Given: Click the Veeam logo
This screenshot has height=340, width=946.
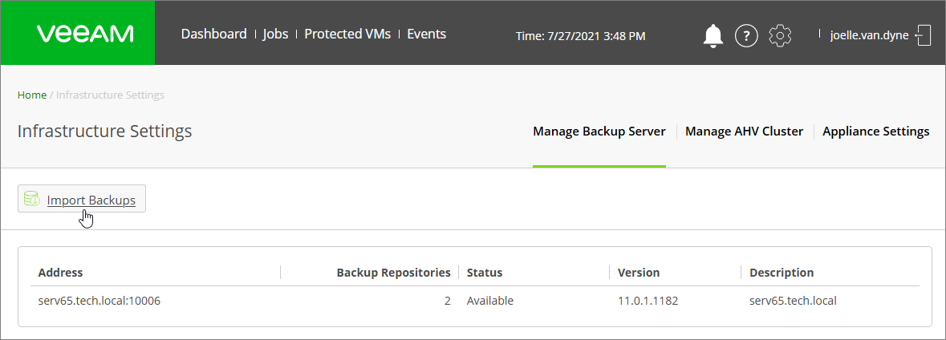Looking at the screenshot, I should coord(84,33).
